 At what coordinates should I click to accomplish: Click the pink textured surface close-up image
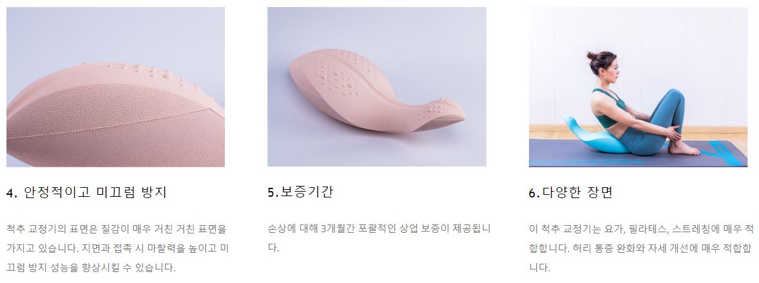[x=115, y=87]
